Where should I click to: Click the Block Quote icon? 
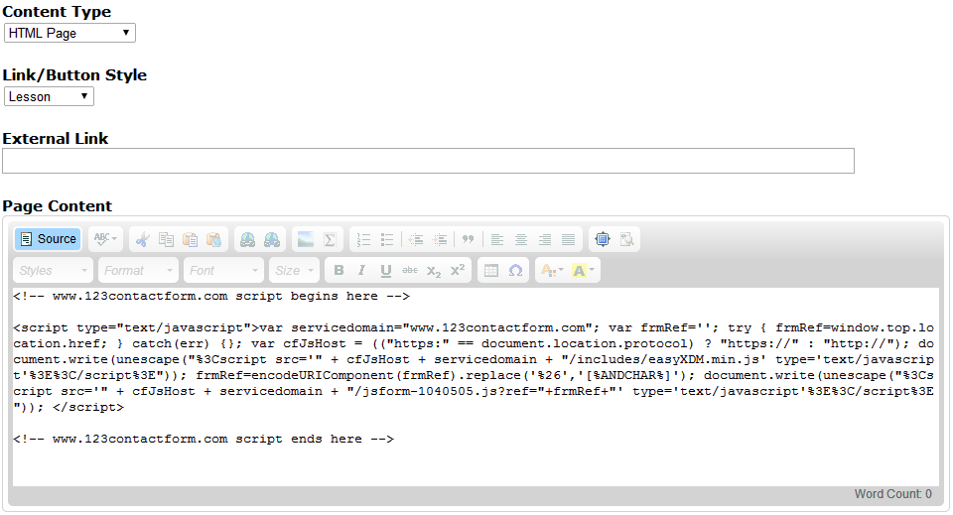click(x=468, y=239)
